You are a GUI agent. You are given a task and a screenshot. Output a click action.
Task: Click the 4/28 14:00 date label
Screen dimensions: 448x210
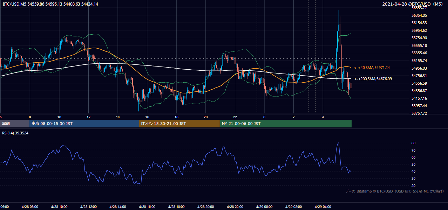click(x=118, y=207)
